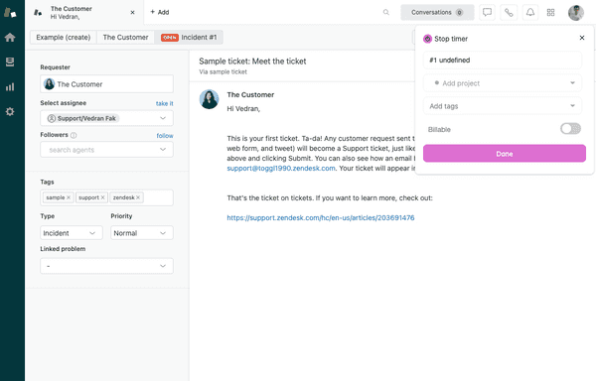The width and height of the screenshot is (596, 381).
Task: Expand the Add tags dropdown
Action: [503, 106]
